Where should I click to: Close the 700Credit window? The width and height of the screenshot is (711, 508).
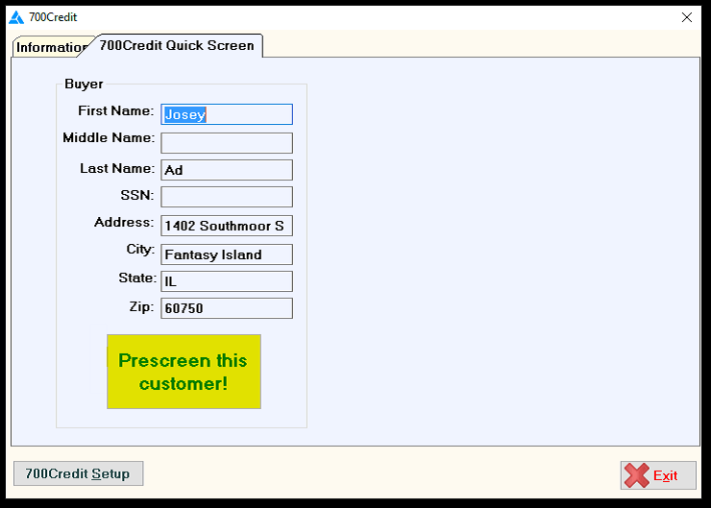[x=686, y=17]
